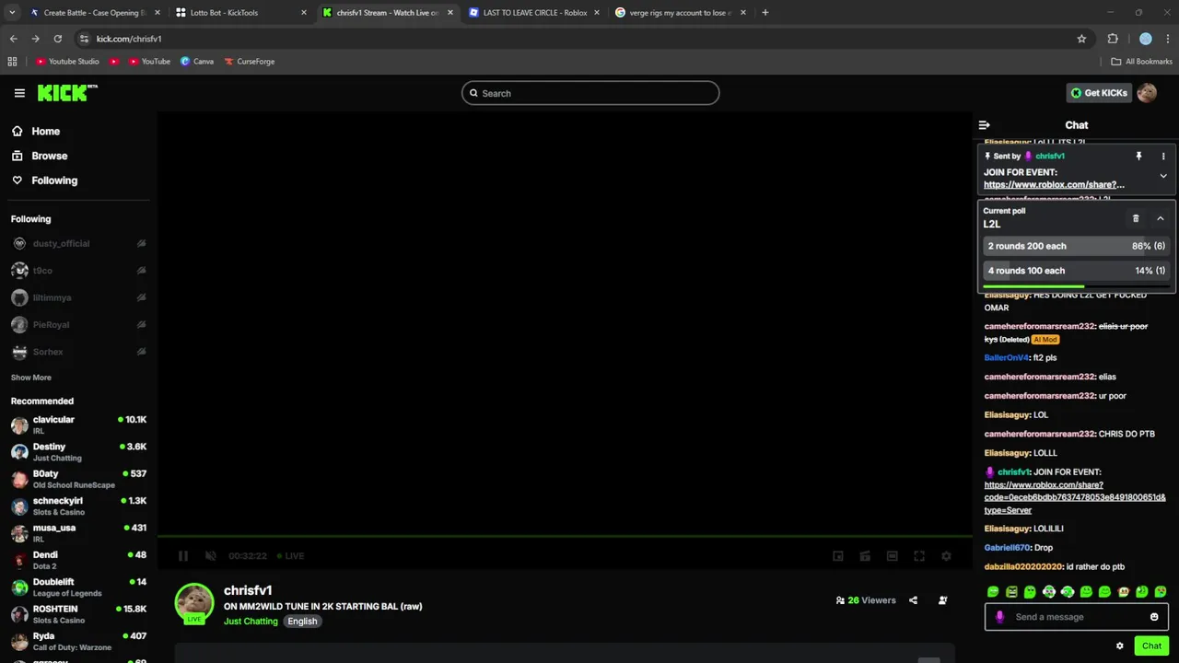This screenshot has height=663, width=1179.
Task: Open picture-in-picture mini player
Action: coord(838,556)
